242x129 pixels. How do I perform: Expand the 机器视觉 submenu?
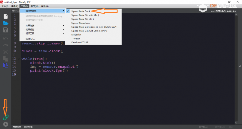pos(43,29)
